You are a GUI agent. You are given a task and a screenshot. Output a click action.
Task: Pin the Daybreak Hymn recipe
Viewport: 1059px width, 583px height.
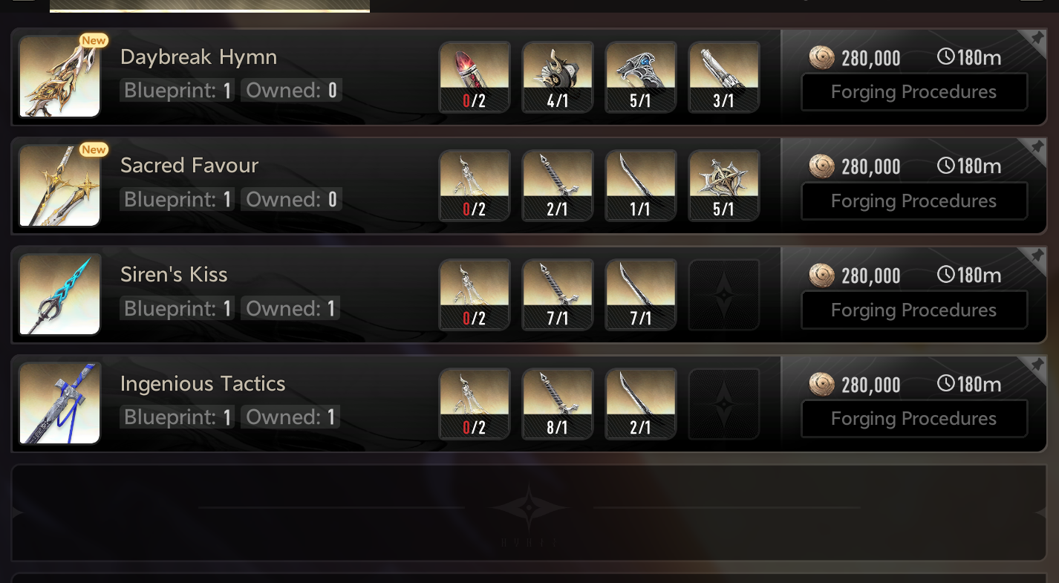coord(1037,38)
